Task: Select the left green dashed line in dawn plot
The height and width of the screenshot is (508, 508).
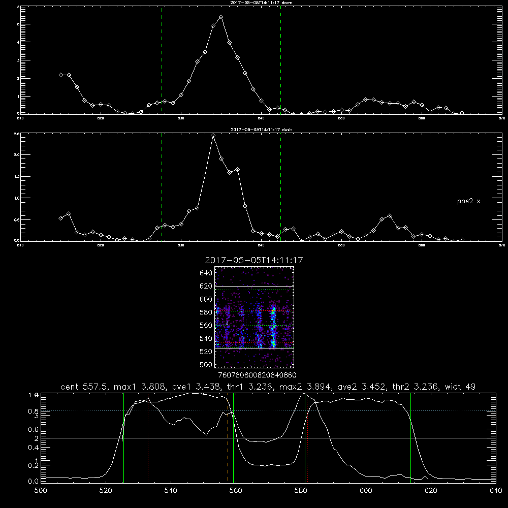Action: click(162, 60)
